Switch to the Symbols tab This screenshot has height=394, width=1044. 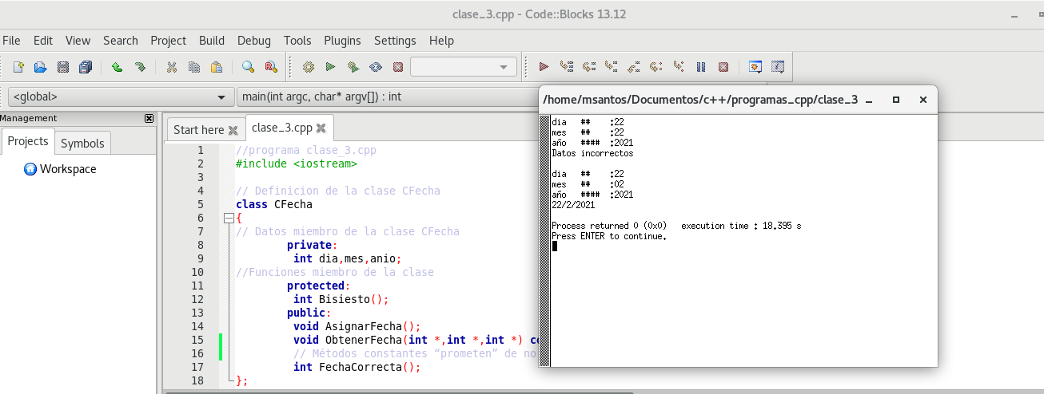tap(82, 144)
